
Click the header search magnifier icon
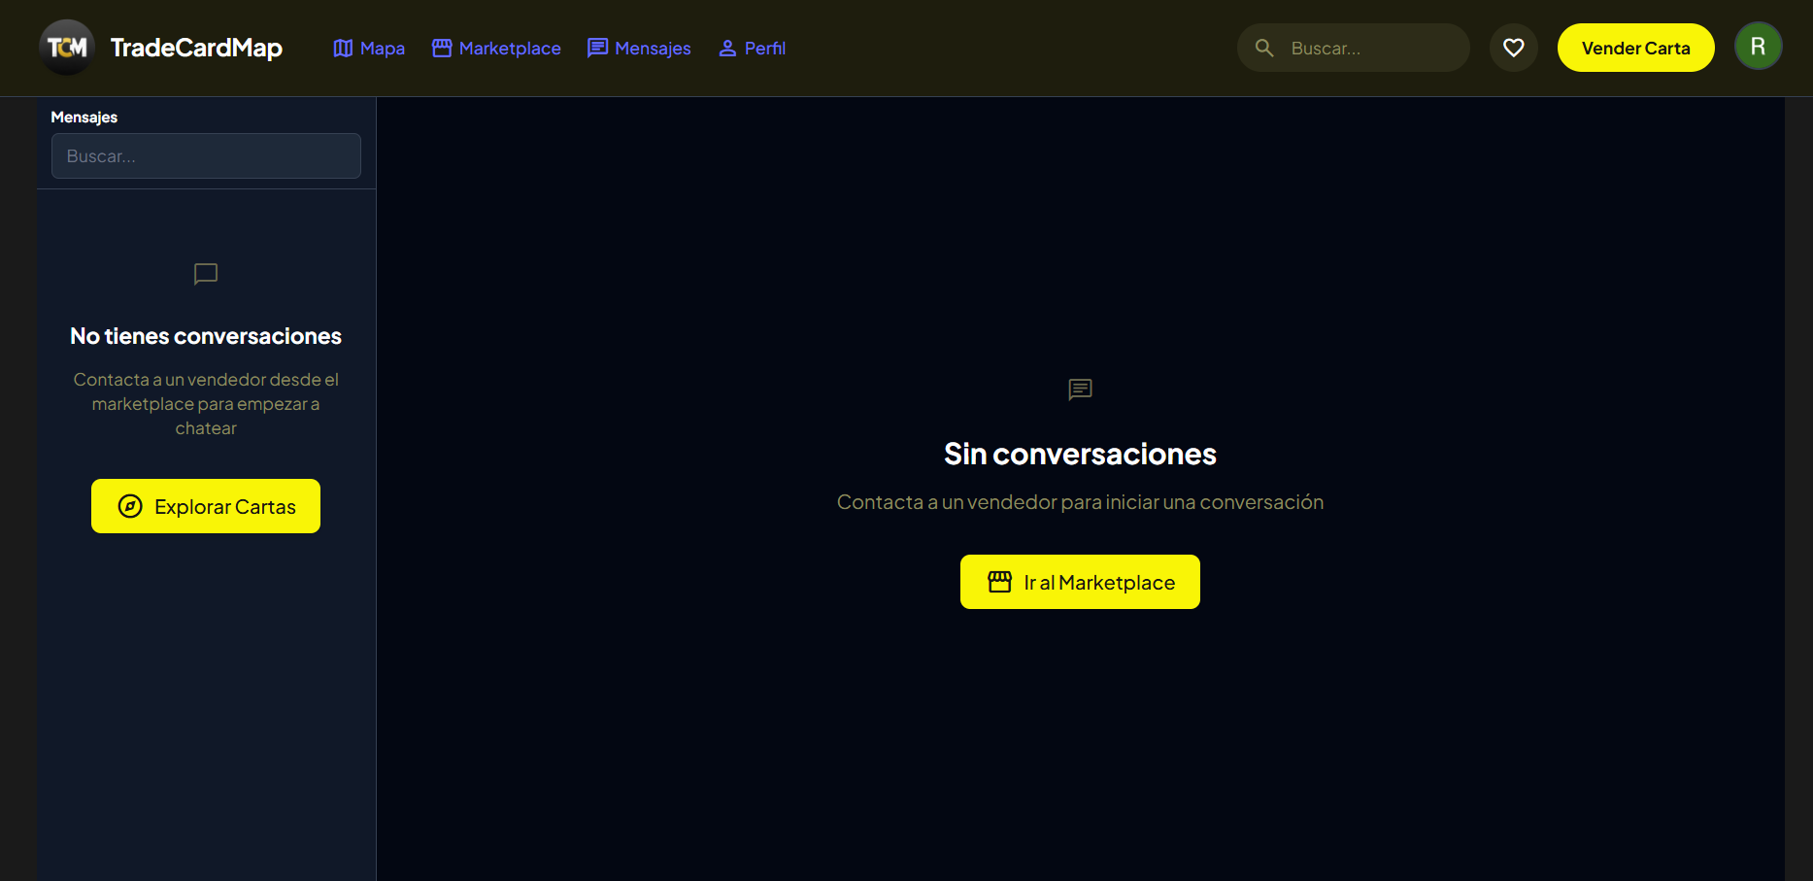1264,48
